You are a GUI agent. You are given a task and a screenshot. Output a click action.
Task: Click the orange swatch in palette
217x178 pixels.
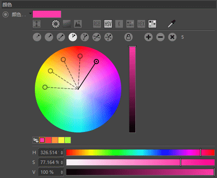pyautogui.click(x=55, y=140)
